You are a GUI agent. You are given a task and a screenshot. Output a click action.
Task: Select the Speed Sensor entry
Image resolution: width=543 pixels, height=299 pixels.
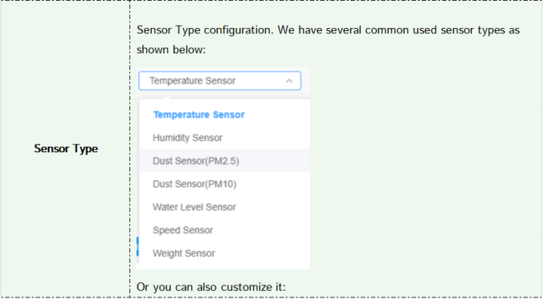tap(224, 230)
